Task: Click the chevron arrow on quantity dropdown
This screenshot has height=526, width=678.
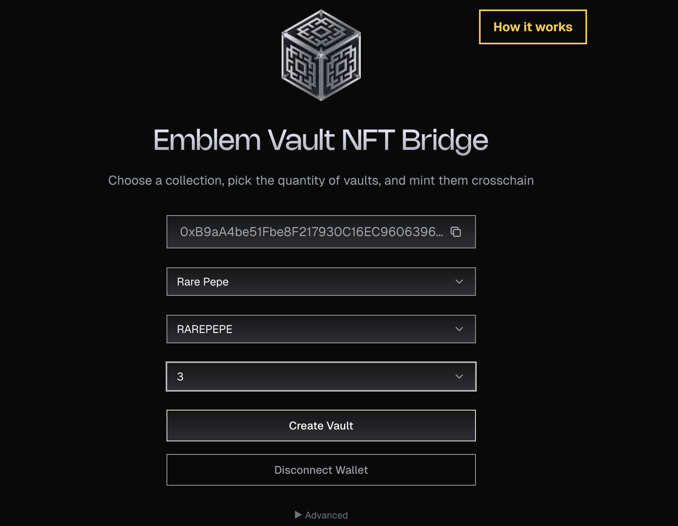Action: (x=459, y=377)
